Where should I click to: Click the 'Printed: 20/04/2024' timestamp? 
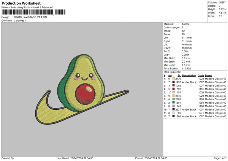(151, 158)
